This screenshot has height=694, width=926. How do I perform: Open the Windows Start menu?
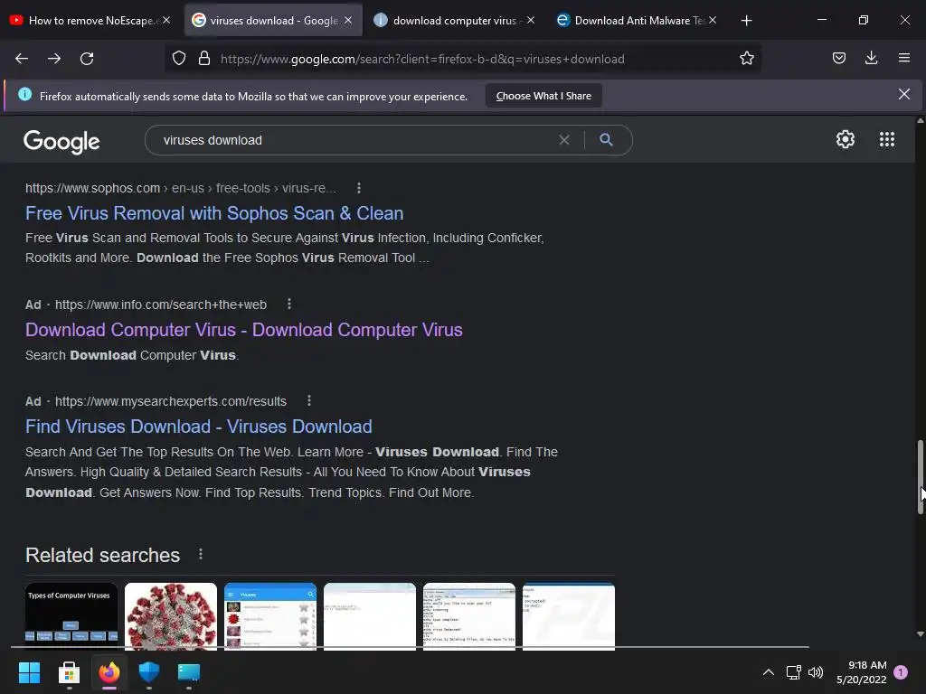29,671
